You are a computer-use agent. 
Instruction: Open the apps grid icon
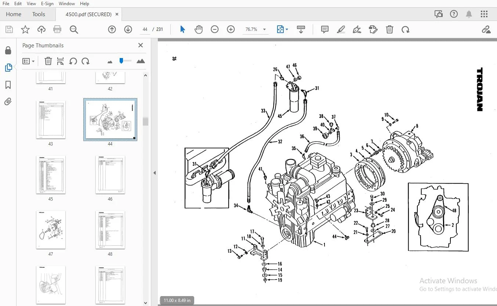(484, 14)
